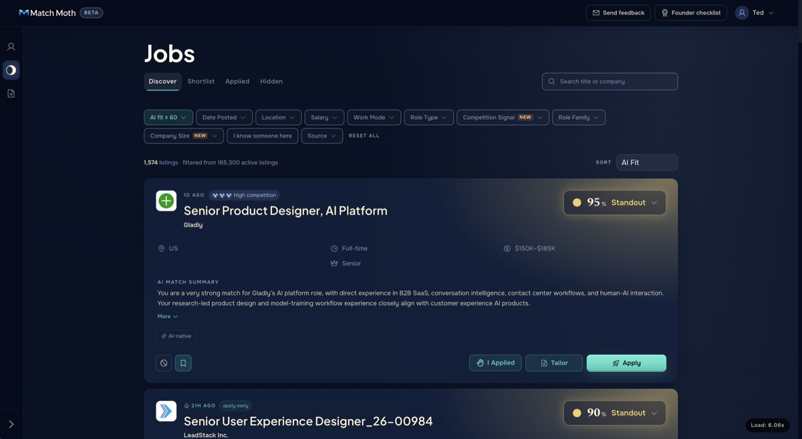
Task: Toggle the I know someone here filter
Action: point(263,136)
